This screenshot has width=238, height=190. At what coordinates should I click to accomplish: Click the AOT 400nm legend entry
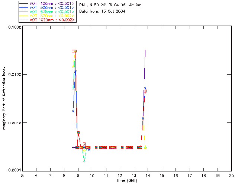(x=47, y=3)
